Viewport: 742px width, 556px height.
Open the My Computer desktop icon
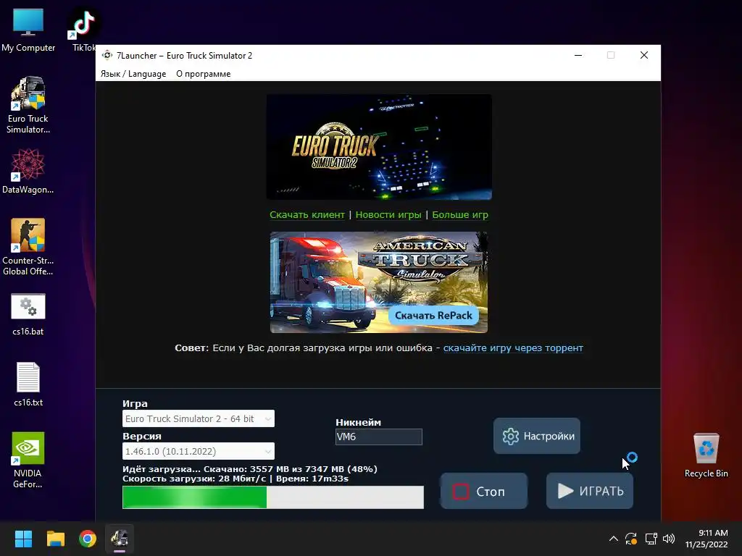28,29
